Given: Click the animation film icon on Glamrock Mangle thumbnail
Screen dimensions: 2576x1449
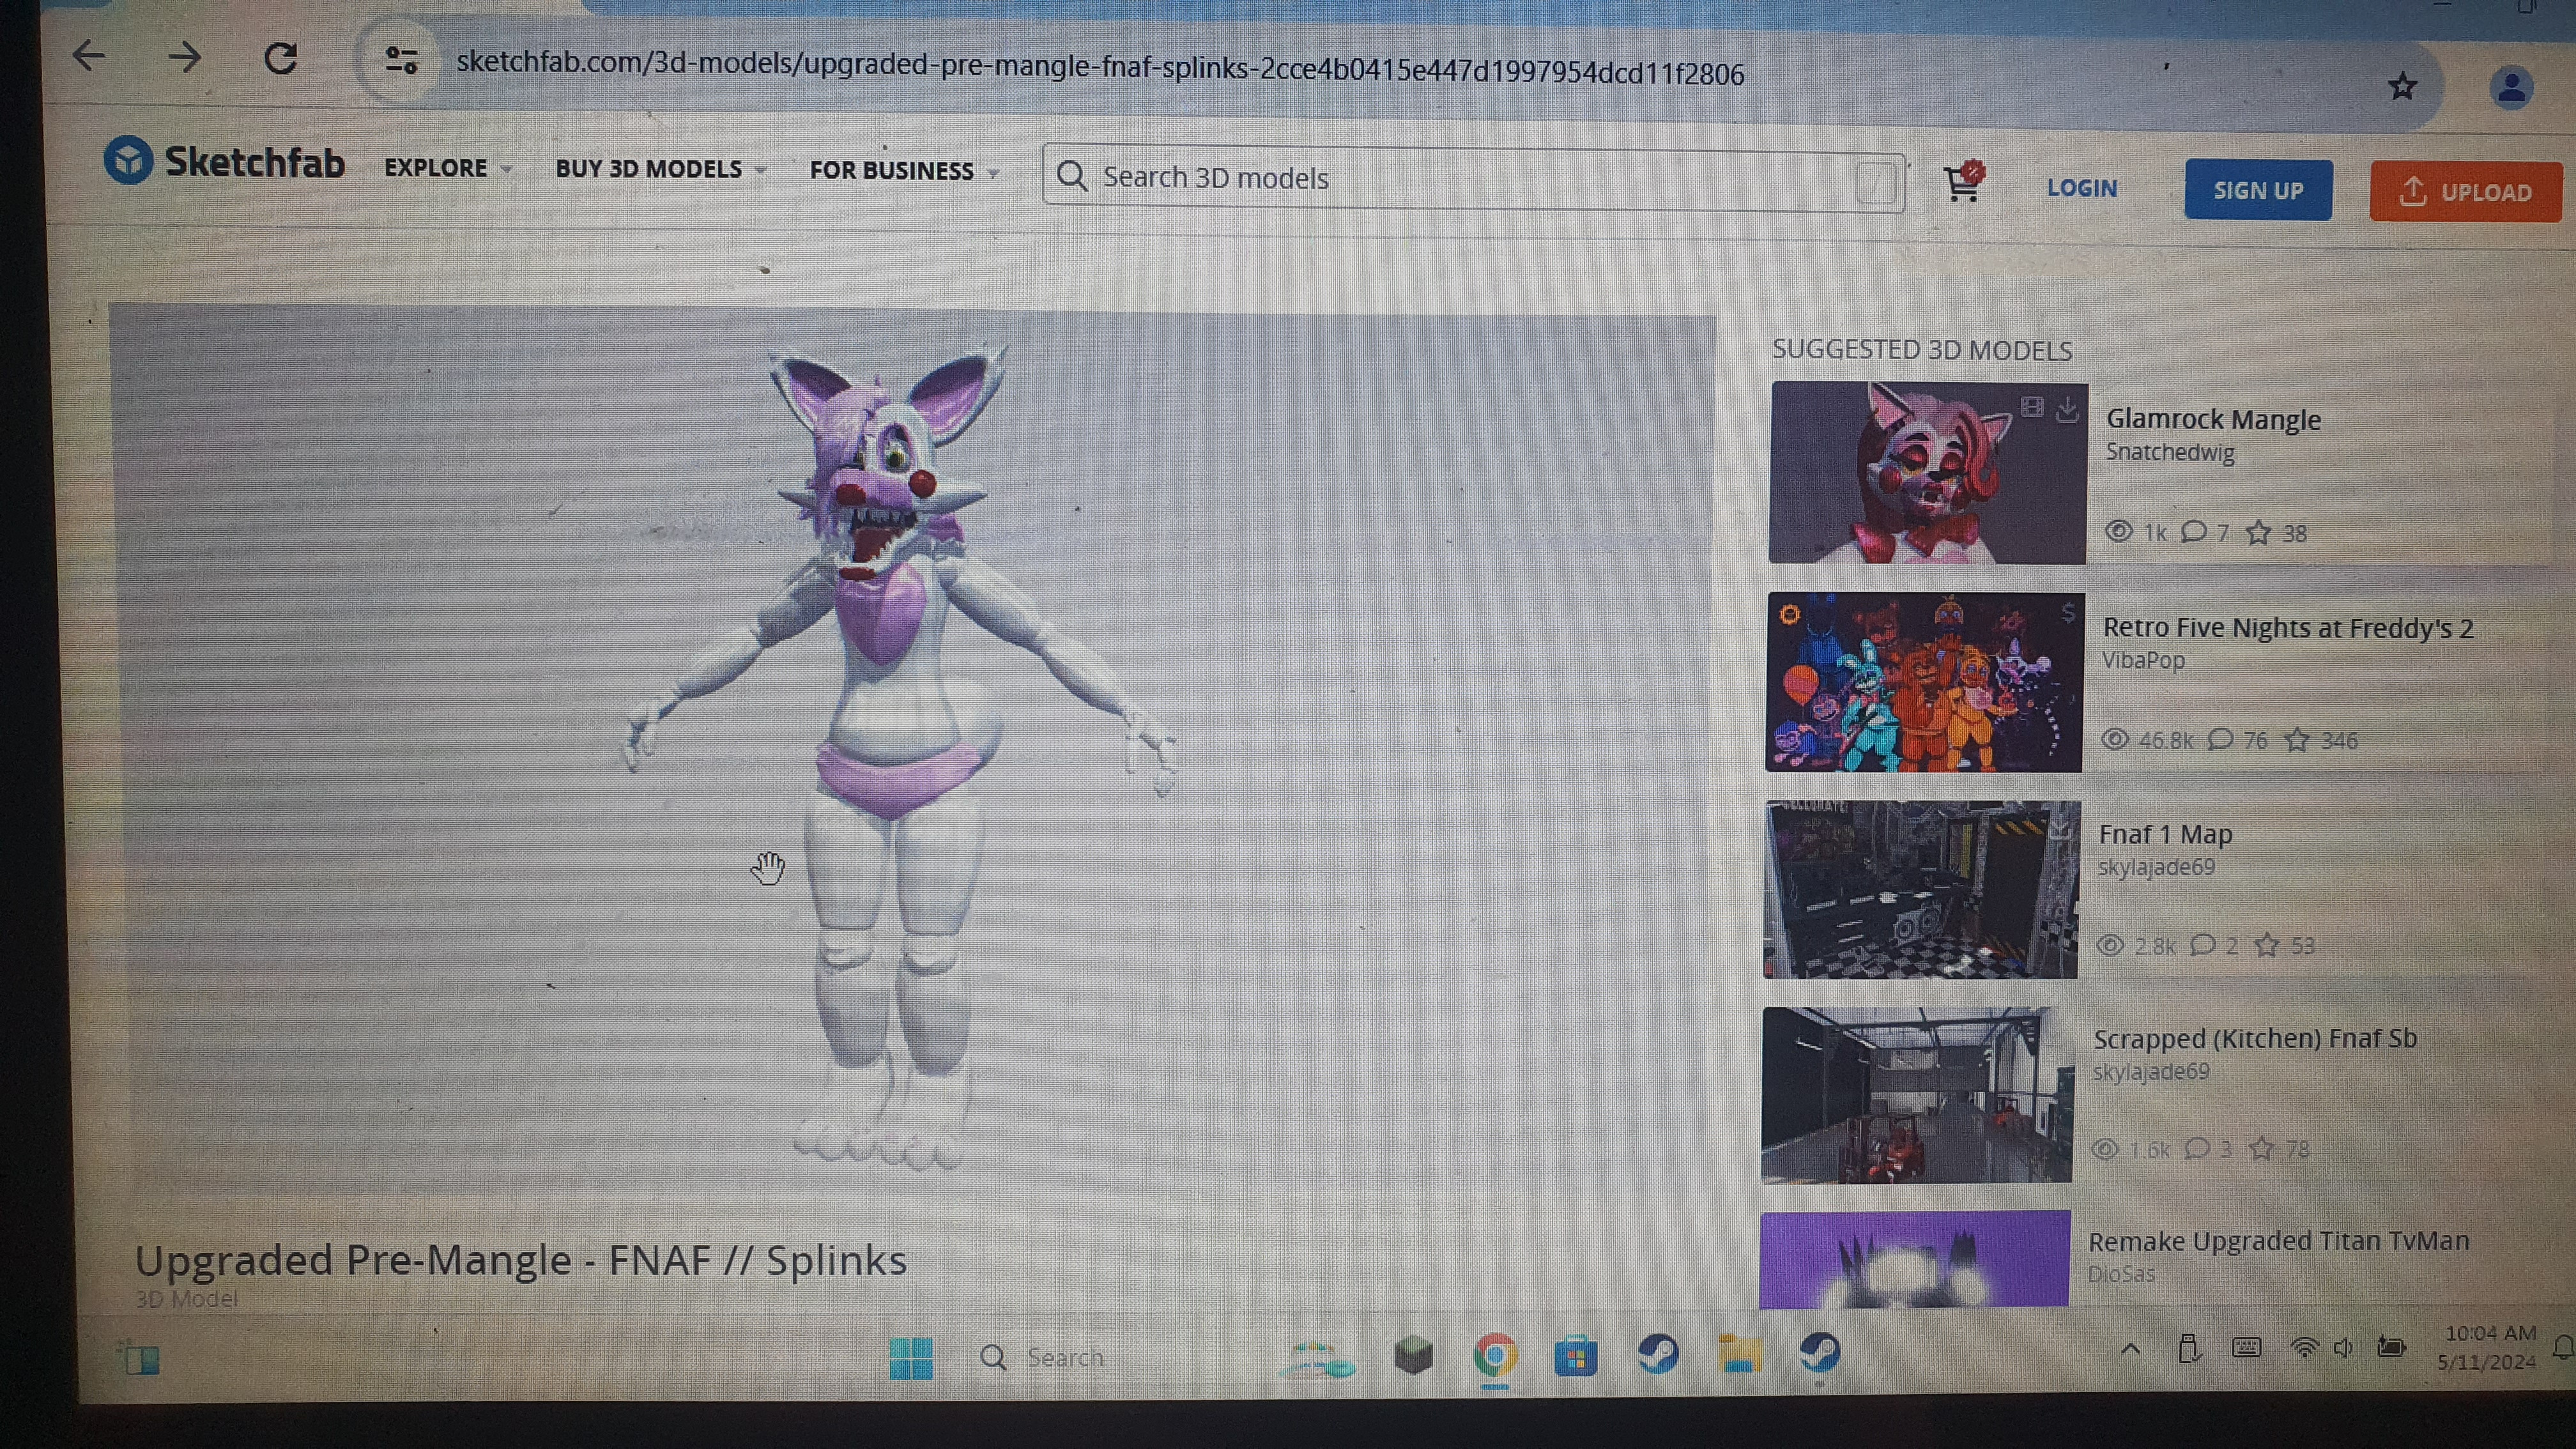Looking at the screenshot, I should (2031, 407).
